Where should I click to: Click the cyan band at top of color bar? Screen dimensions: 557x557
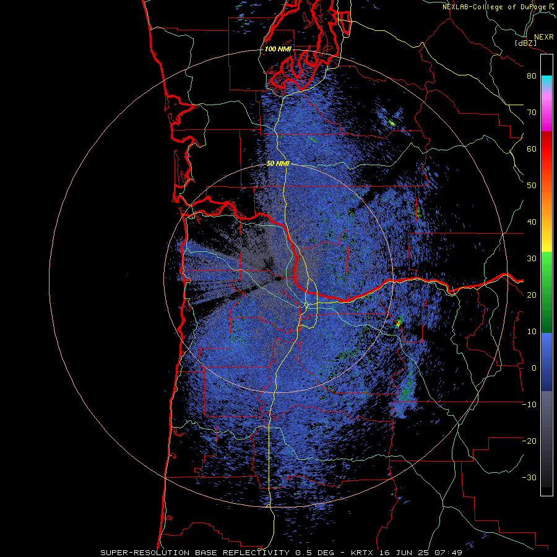tap(546, 80)
